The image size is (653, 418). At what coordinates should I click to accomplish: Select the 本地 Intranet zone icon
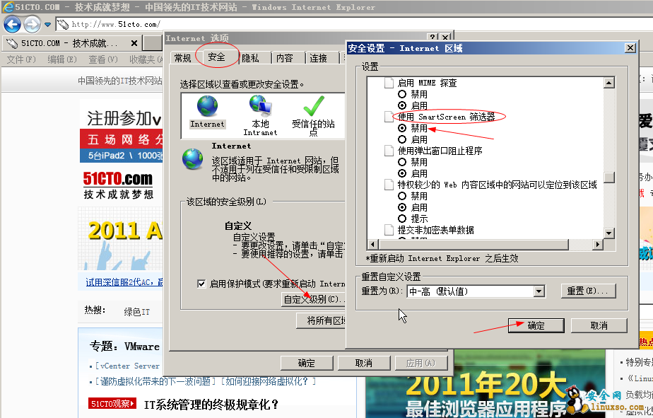click(x=260, y=108)
